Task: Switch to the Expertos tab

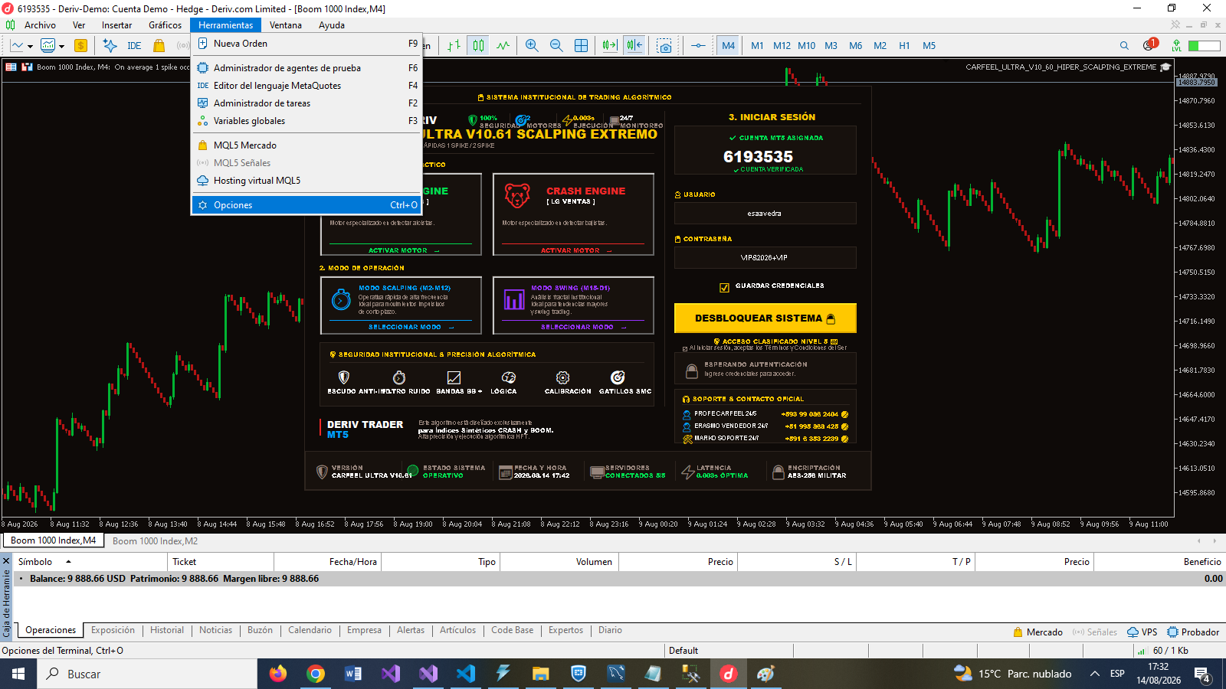Action: (x=565, y=630)
